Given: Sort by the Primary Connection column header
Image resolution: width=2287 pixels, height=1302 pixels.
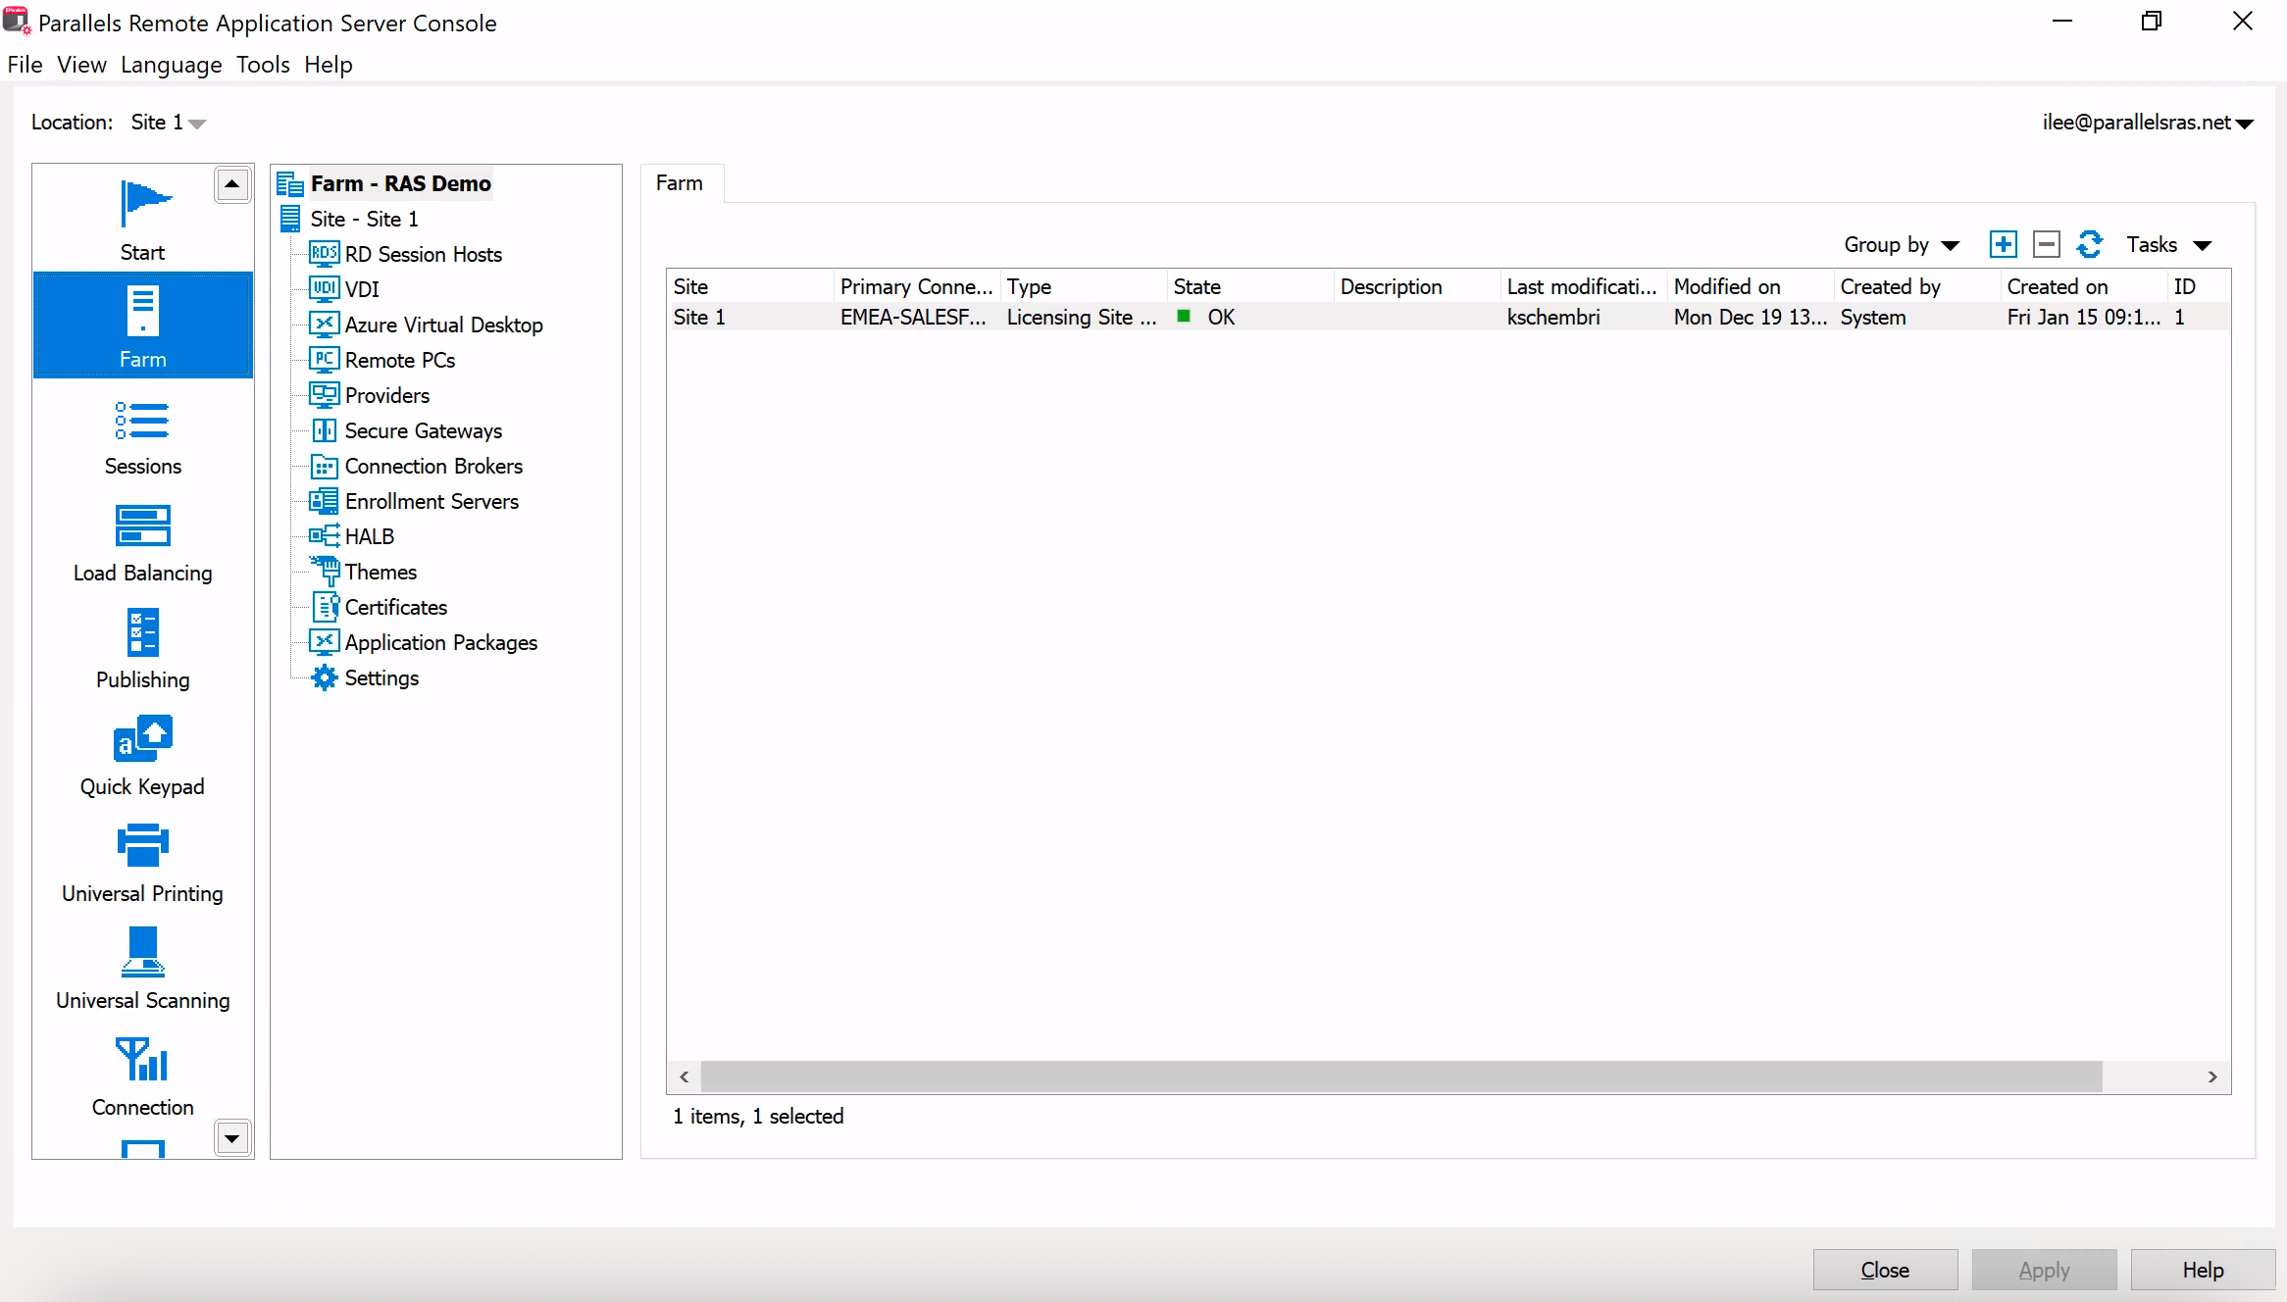Looking at the screenshot, I should 917,286.
